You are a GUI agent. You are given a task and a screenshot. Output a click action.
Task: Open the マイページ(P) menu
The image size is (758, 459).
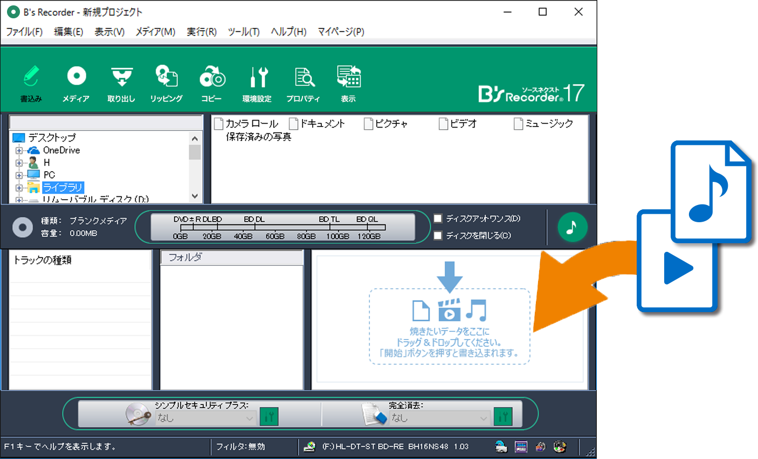pyautogui.click(x=341, y=32)
